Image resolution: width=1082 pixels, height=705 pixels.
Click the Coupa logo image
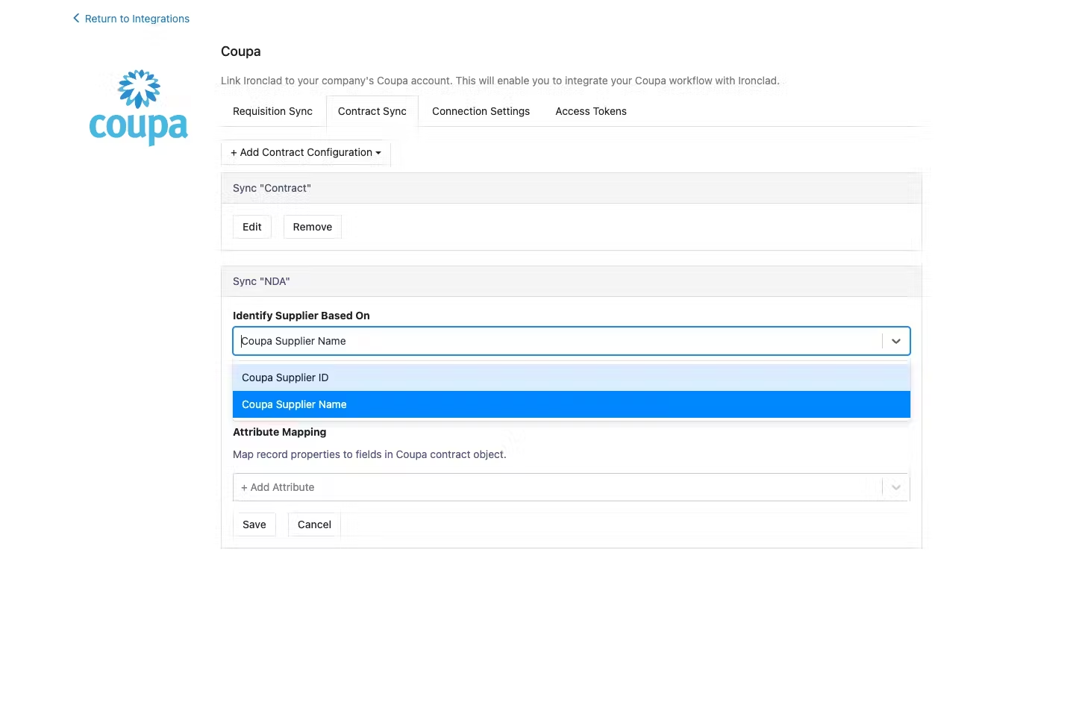click(138, 107)
